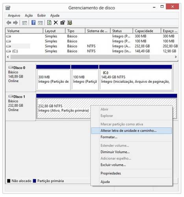Select the (C:) volume row in list
This screenshot has width=184, height=197.
[x=92, y=51]
